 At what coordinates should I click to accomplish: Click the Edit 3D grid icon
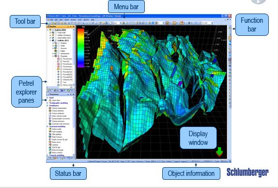coord(50,147)
